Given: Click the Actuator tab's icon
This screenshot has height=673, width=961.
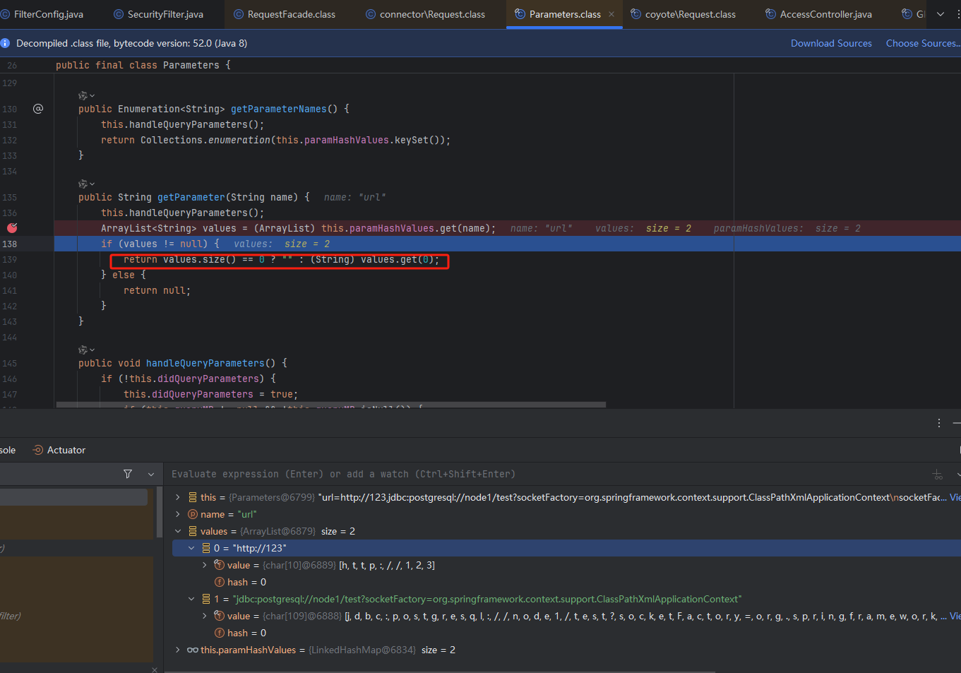Looking at the screenshot, I should click(x=38, y=450).
